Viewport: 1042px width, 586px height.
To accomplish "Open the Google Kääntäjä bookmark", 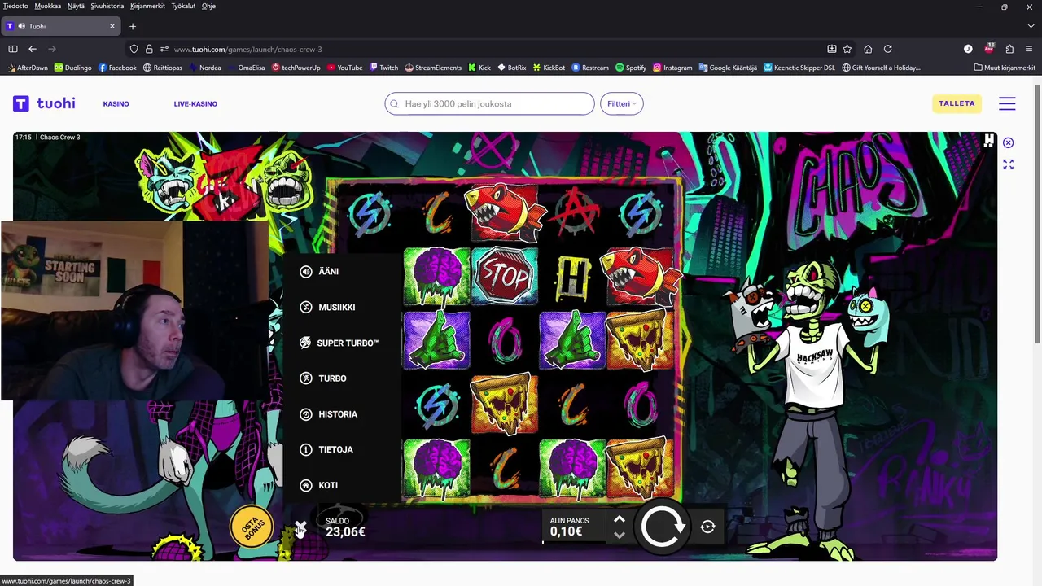I will point(728,68).
